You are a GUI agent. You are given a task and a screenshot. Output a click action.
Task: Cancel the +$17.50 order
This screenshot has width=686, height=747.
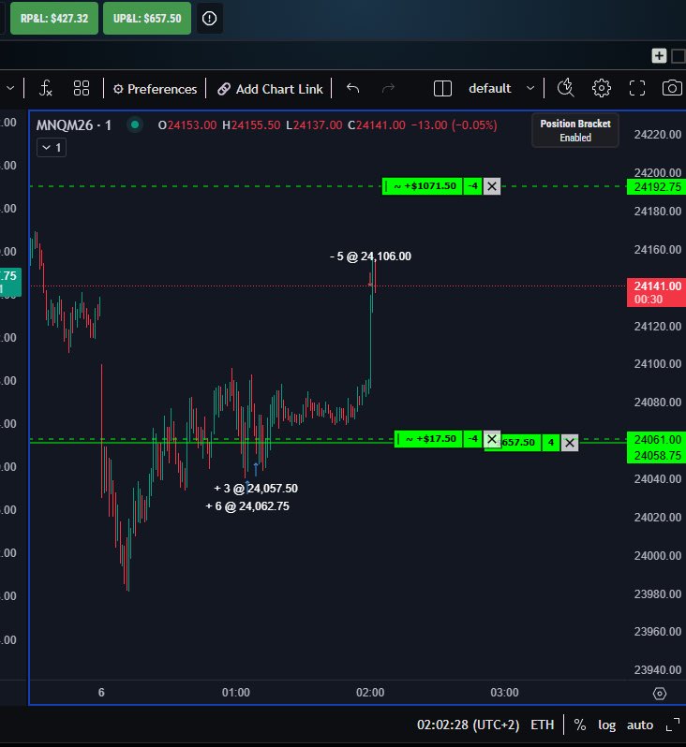pyautogui.click(x=492, y=439)
